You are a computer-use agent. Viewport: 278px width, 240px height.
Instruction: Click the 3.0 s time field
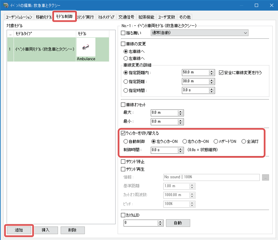pos(195,90)
